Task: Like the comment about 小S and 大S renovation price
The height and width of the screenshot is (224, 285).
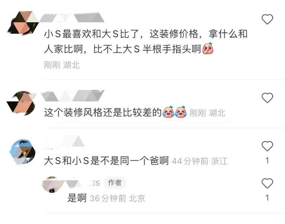Action: [x=267, y=19]
